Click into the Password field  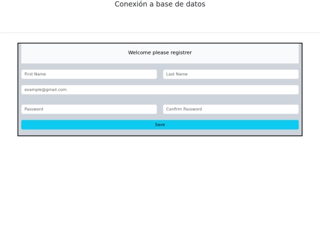[89, 109]
